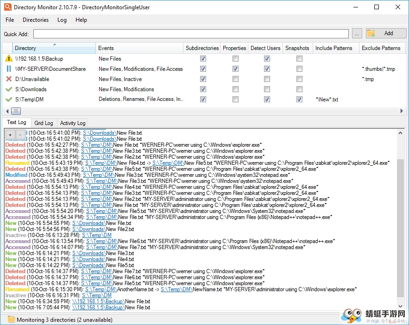Click the vertical scrollbar thumb in log
Image resolution: width=409 pixels, height=325 pixels.
(400, 228)
